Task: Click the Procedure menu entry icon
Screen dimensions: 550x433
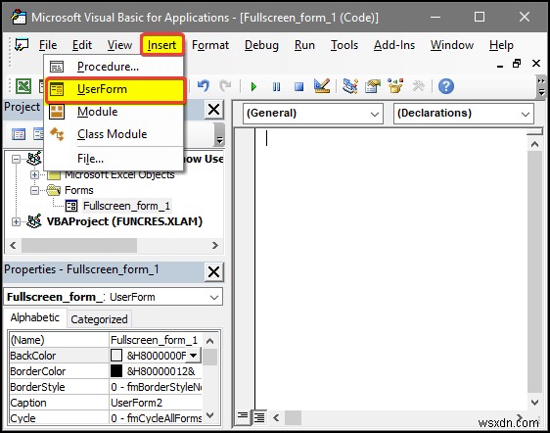Action: (x=57, y=67)
